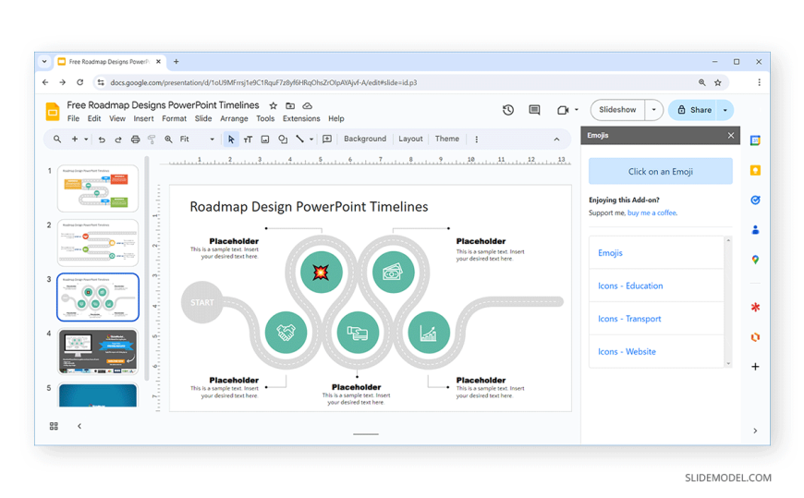Screen dimensions: 804x498
Task: Select the Text box tool
Action: click(x=249, y=140)
